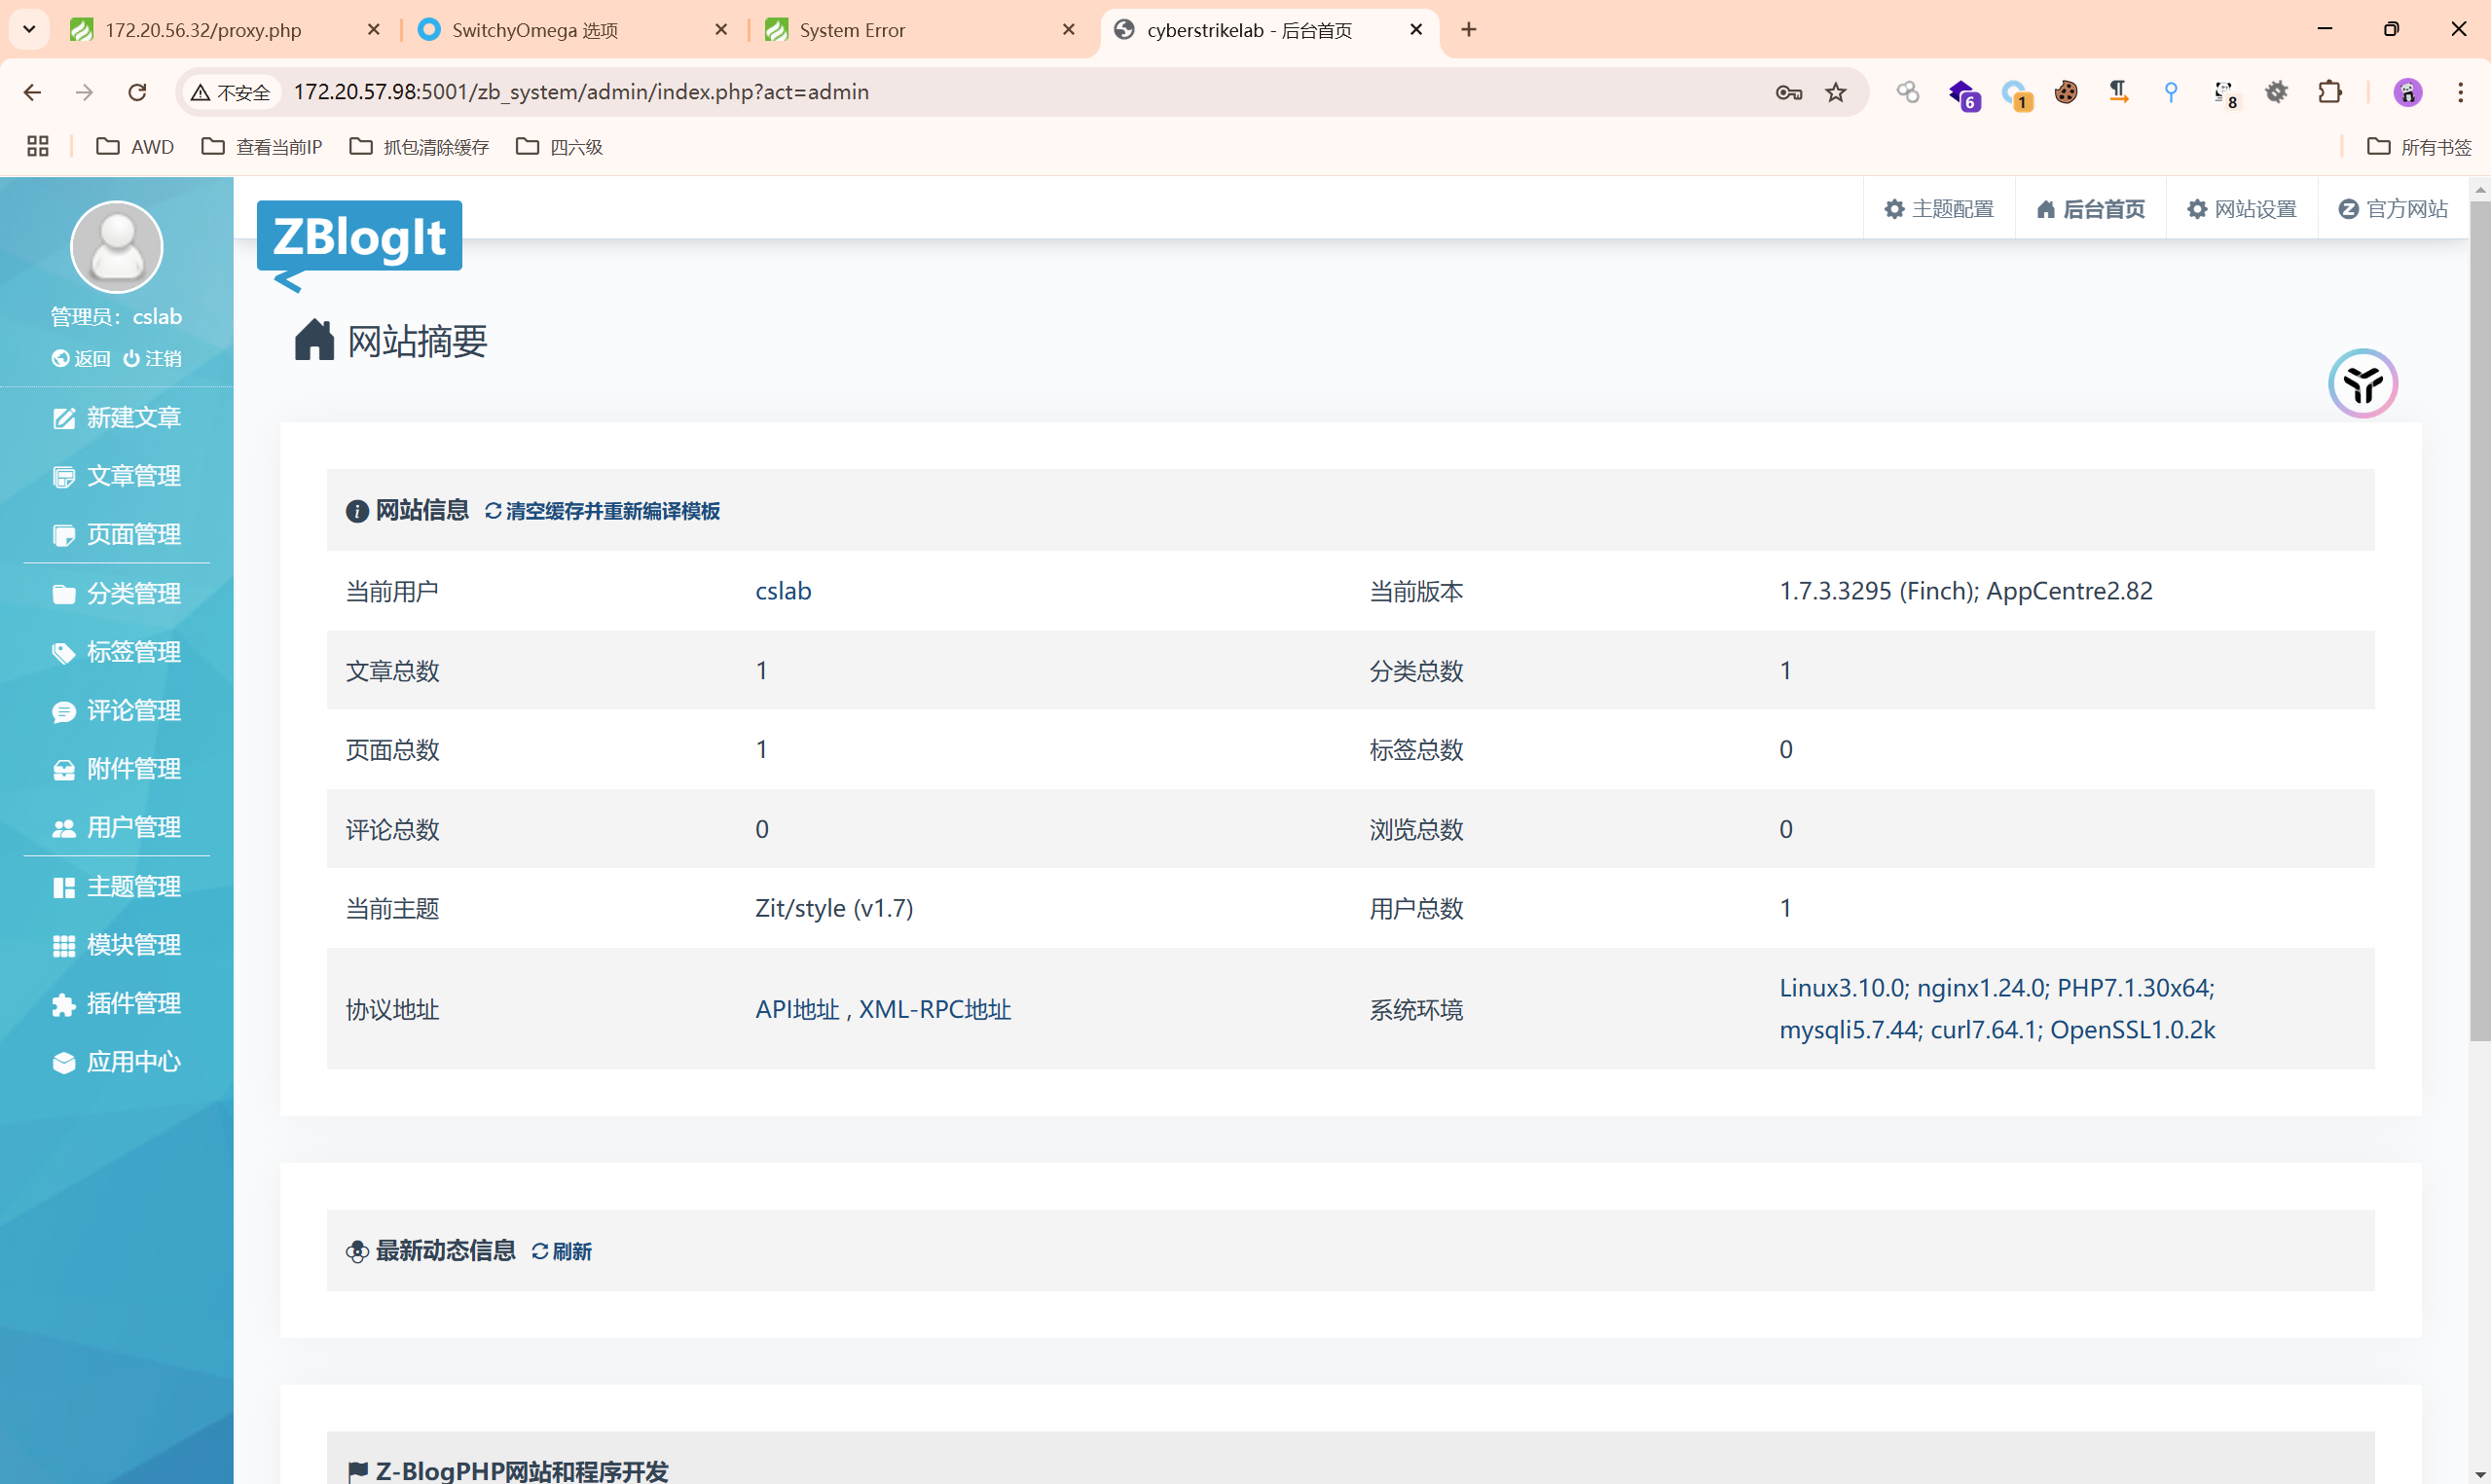Open 新建文章 in the sidebar
The width and height of the screenshot is (2491, 1484).
point(117,417)
